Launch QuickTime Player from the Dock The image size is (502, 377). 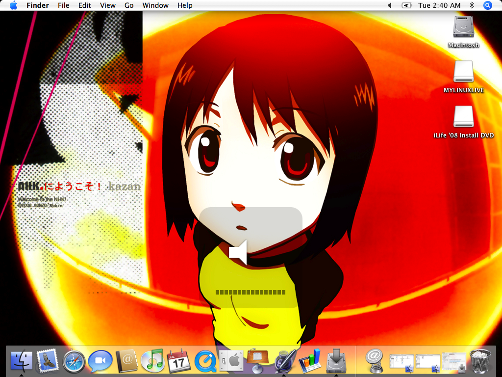tap(205, 362)
